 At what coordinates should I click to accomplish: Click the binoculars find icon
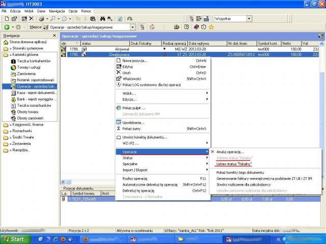tap(102, 19)
